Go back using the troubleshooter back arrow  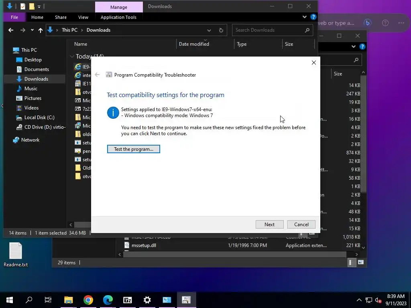(x=97, y=75)
